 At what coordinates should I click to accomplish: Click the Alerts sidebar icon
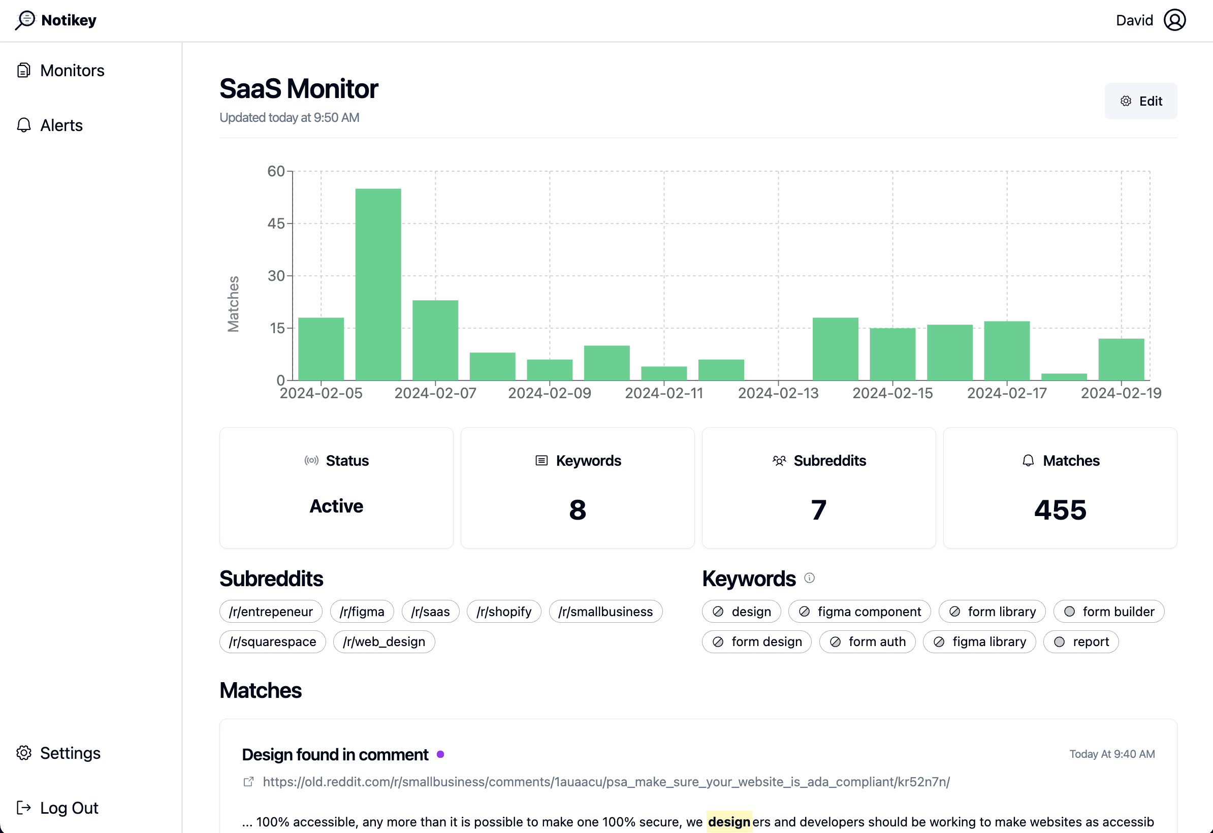(x=24, y=124)
